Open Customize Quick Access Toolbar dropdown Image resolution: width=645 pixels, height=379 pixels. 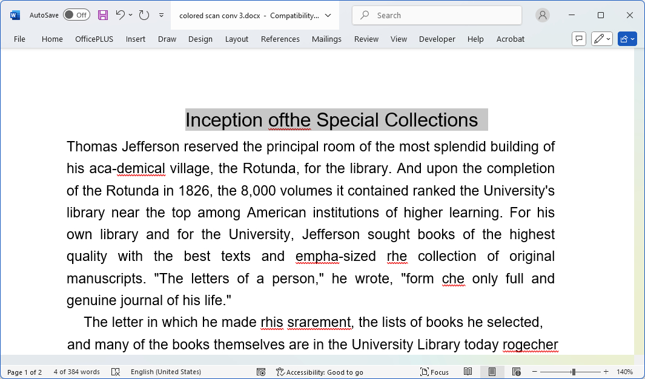(x=161, y=15)
